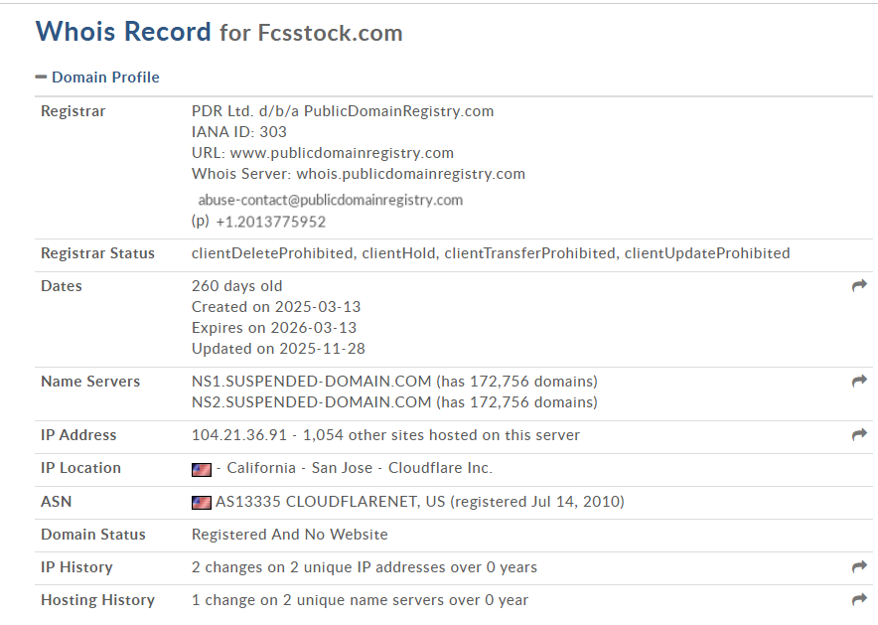Click the US flag icon beside AS13335
The image size is (878, 625).
[x=202, y=502]
